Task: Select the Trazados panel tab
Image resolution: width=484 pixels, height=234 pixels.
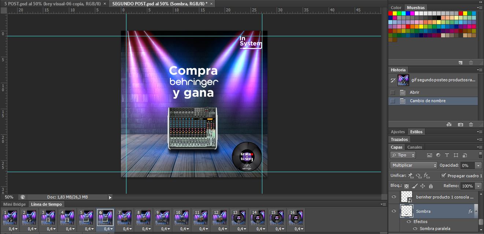Action: tap(399, 140)
